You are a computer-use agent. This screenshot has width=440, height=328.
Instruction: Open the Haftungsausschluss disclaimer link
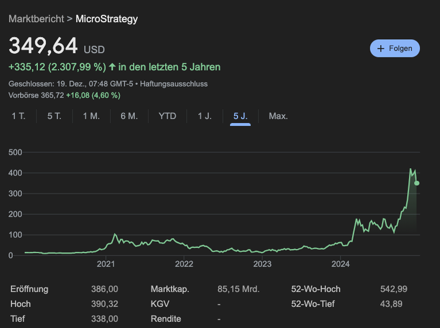pos(174,84)
